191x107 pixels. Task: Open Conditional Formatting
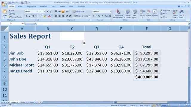click(118, 14)
